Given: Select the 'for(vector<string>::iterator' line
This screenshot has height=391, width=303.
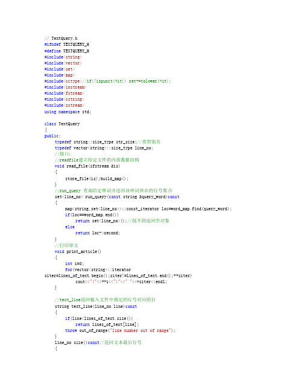Looking at the screenshot, I should coord(98,269).
